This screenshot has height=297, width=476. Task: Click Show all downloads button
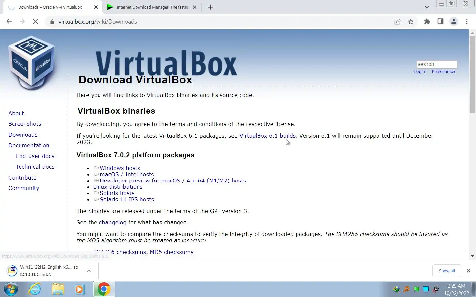[x=447, y=271]
